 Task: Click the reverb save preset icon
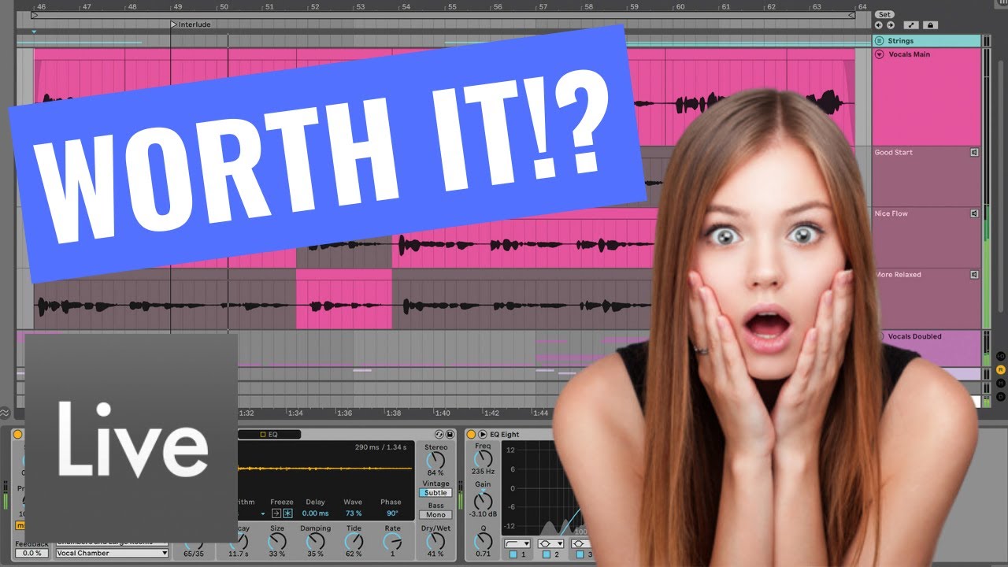click(x=450, y=434)
